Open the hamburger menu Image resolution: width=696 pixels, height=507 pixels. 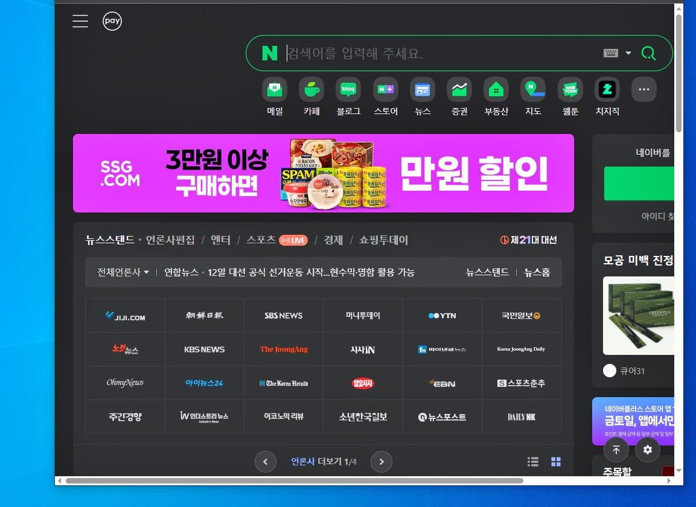[80, 21]
